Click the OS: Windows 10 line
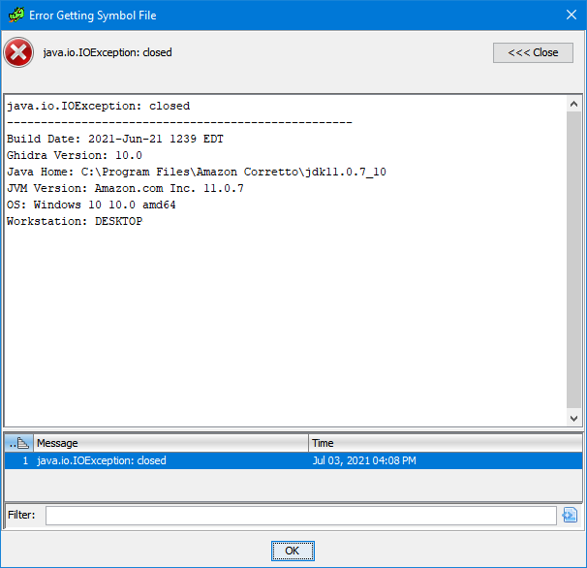Viewport: 587px width, 568px height. tap(91, 205)
